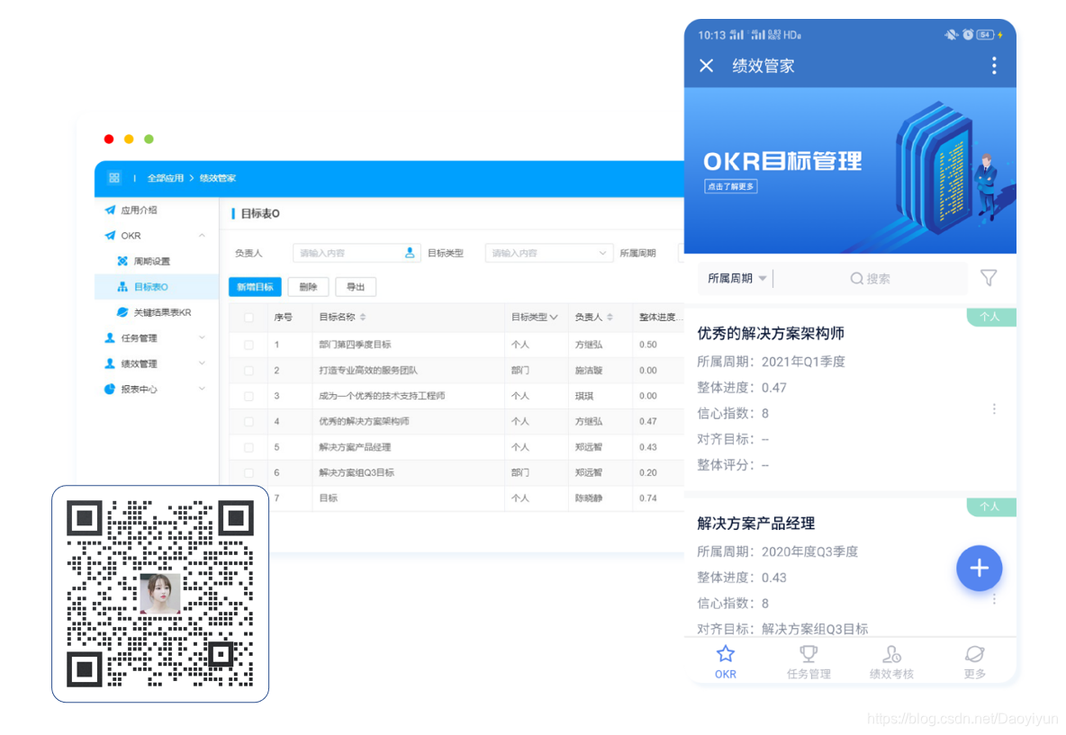Check the row for 成为一个优秀的技术支持工程师
1066x735 pixels.
248,396
